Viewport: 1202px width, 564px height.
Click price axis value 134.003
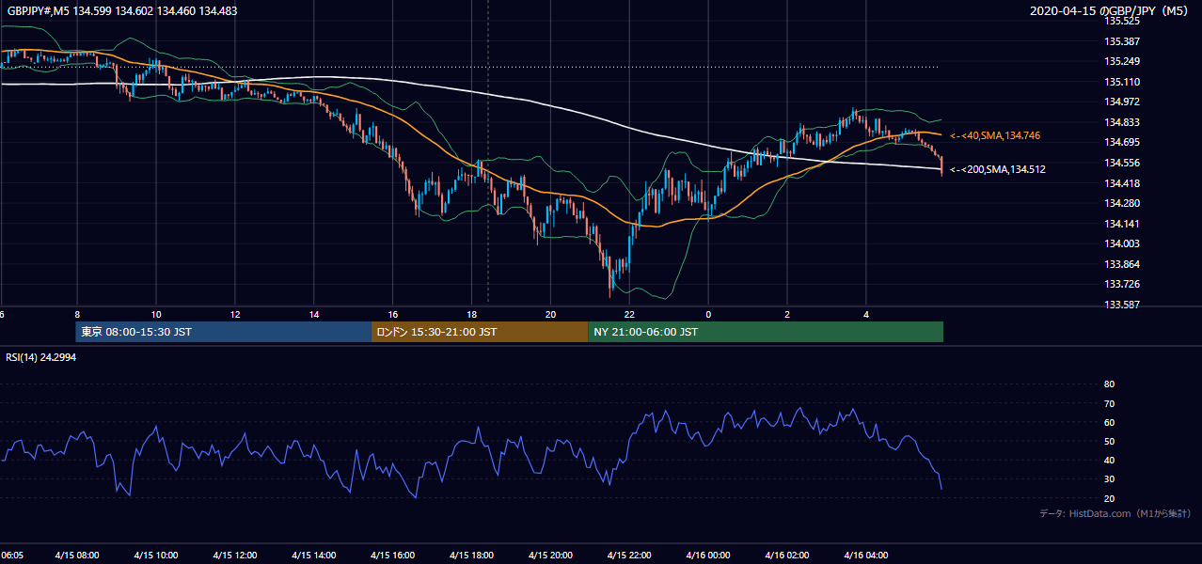click(x=1121, y=243)
